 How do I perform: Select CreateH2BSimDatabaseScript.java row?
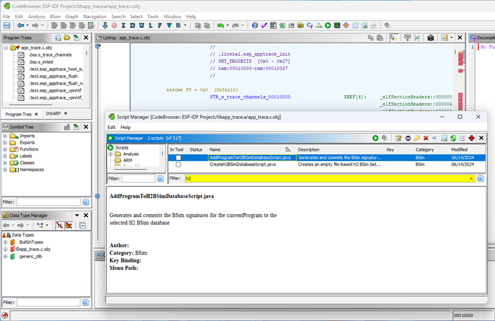(327, 165)
